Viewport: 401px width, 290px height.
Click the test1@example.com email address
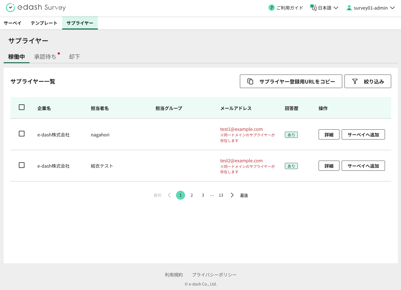242,129
